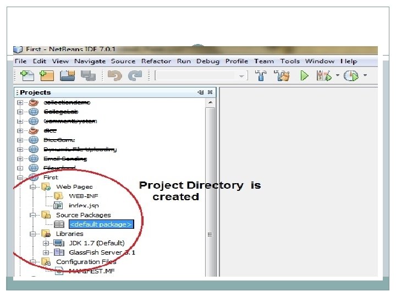Expand the GlassFish Server node
The image size is (396, 297).
[x=46, y=252]
